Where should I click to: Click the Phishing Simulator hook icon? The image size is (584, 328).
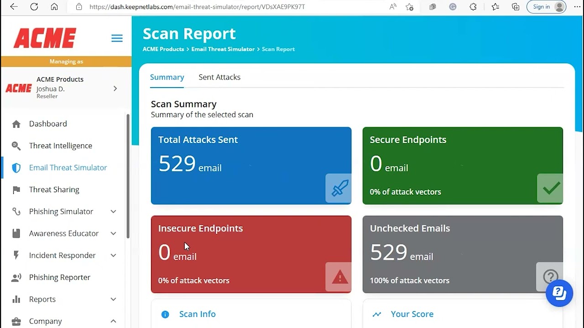point(16,211)
